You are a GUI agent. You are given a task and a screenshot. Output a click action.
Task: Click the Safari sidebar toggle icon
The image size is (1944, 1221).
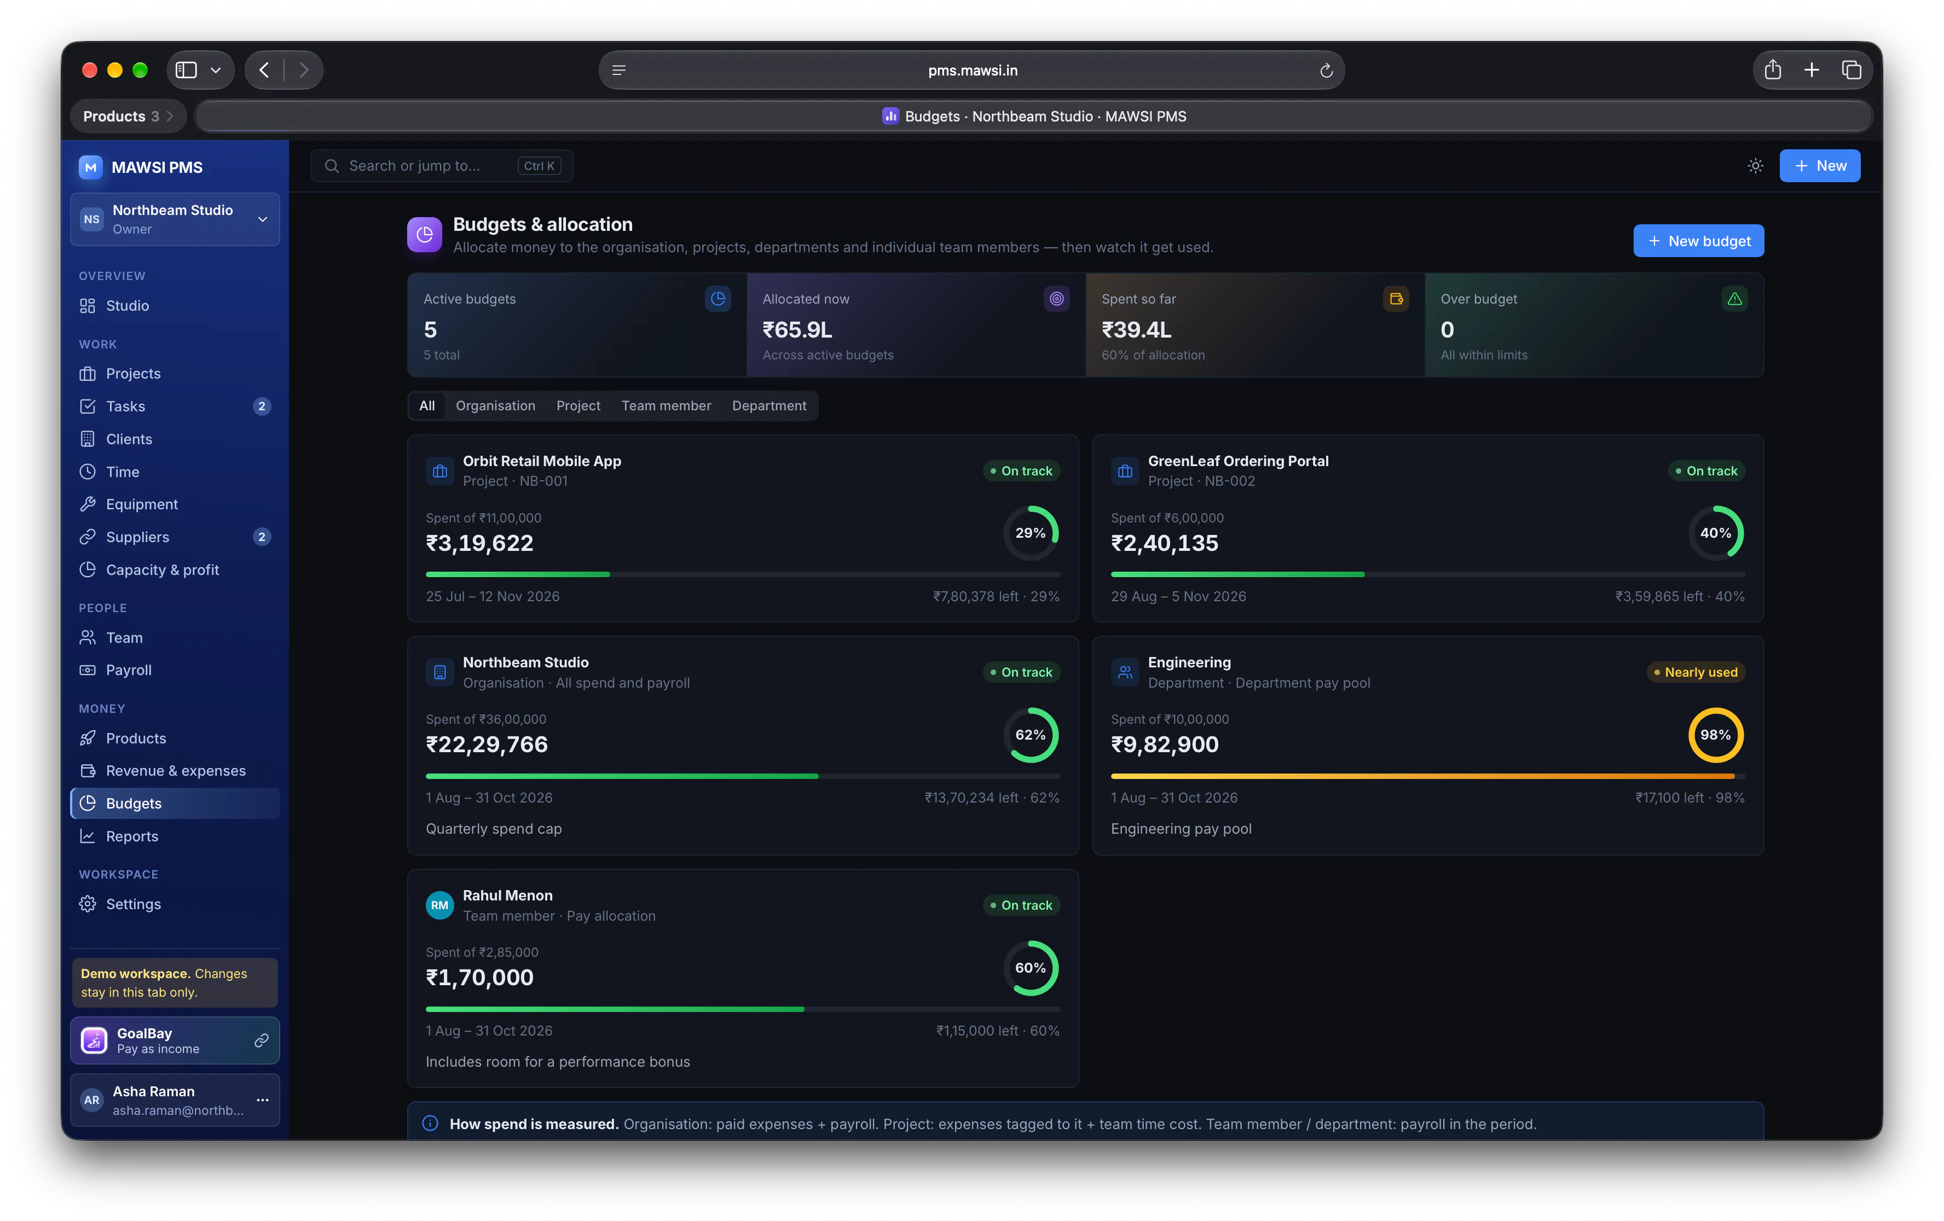[187, 70]
